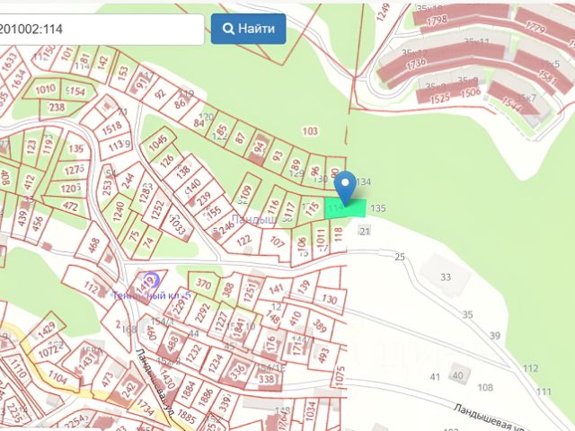Viewport: 575px width, 431px height.
Task: Select the green highlighted parcel 114
Action: 345,208
